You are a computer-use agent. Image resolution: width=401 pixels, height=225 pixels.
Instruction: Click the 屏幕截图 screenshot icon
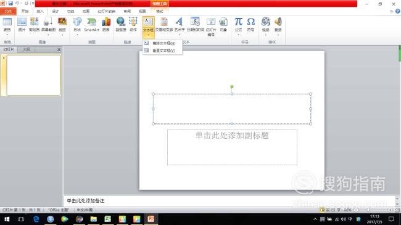(x=48, y=22)
